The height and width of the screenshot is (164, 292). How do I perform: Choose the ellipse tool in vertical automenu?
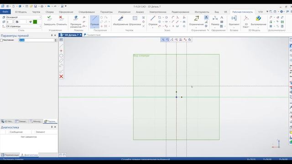point(61,61)
